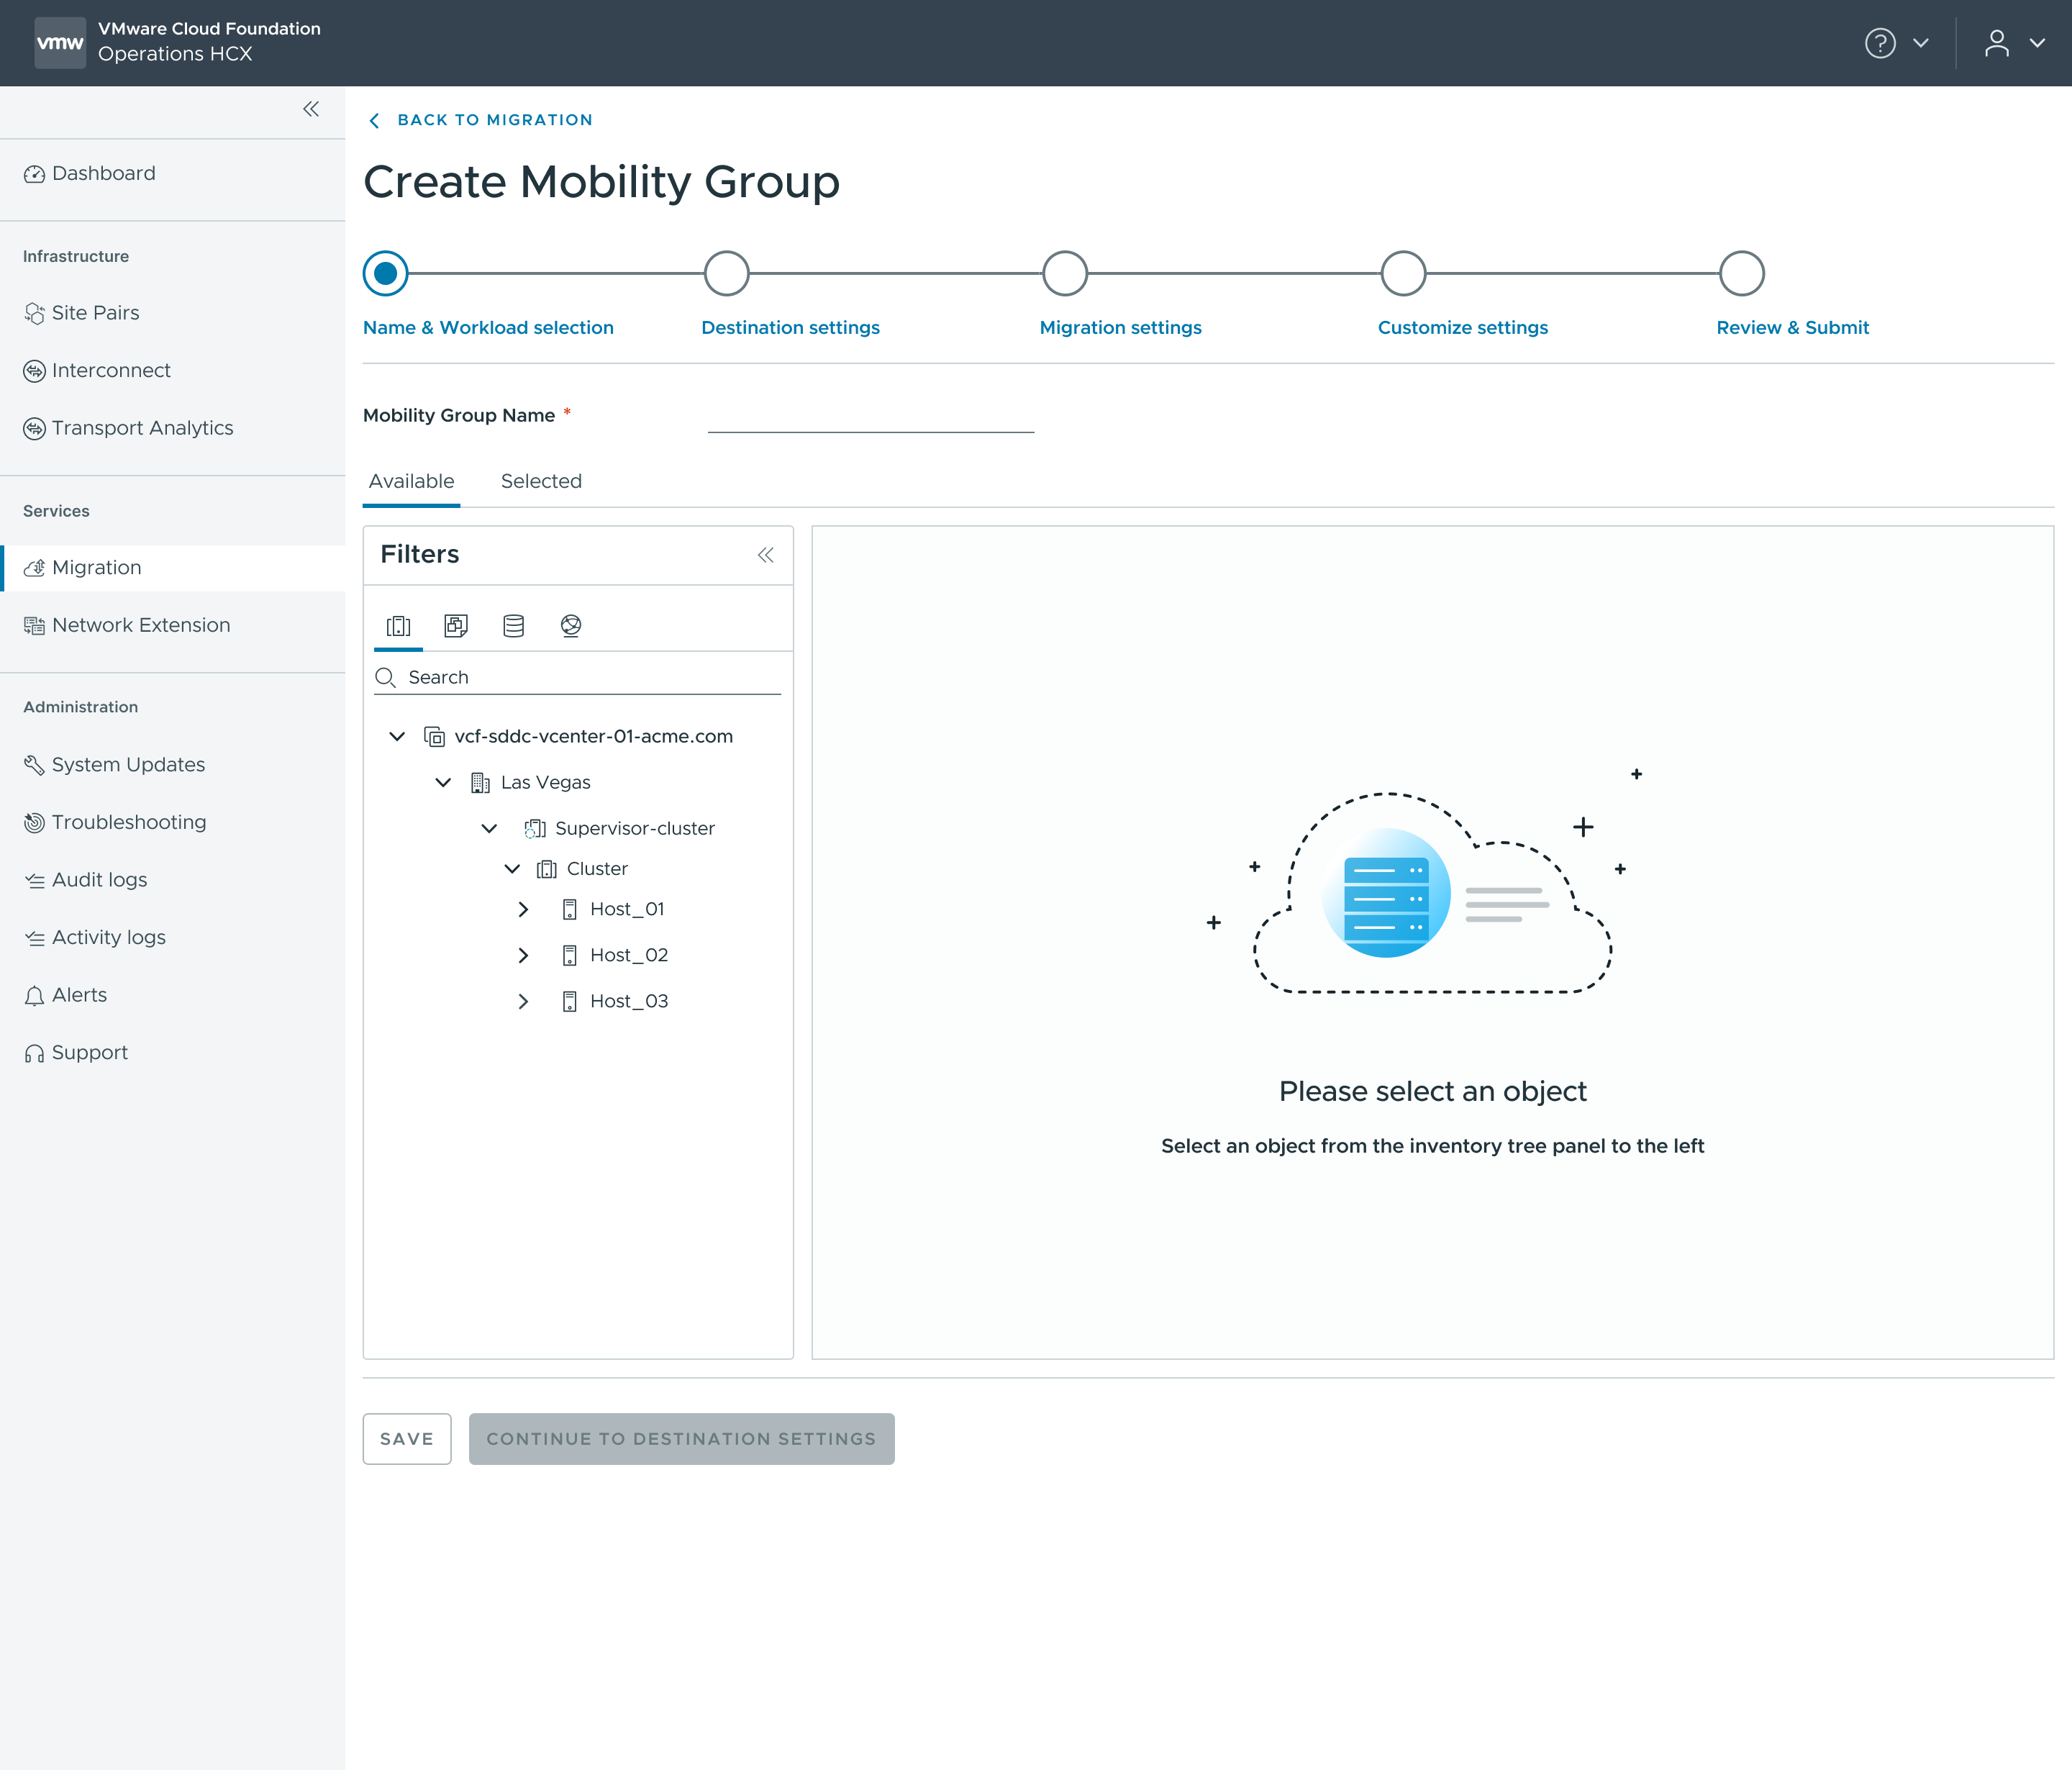Click the Migration cloud icon
The image size is (2072, 1770).
coord(34,568)
